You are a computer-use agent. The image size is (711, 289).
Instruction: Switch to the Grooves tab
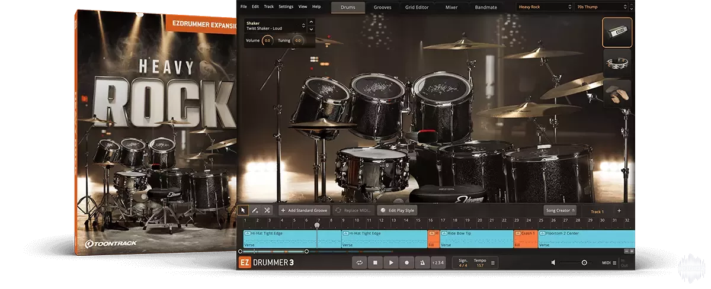coord(382,7)
